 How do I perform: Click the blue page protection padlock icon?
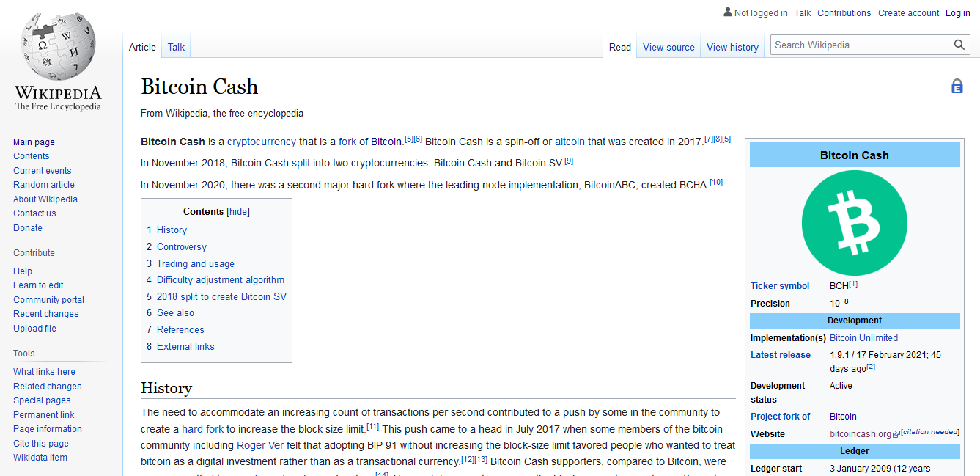click(957, 87)
